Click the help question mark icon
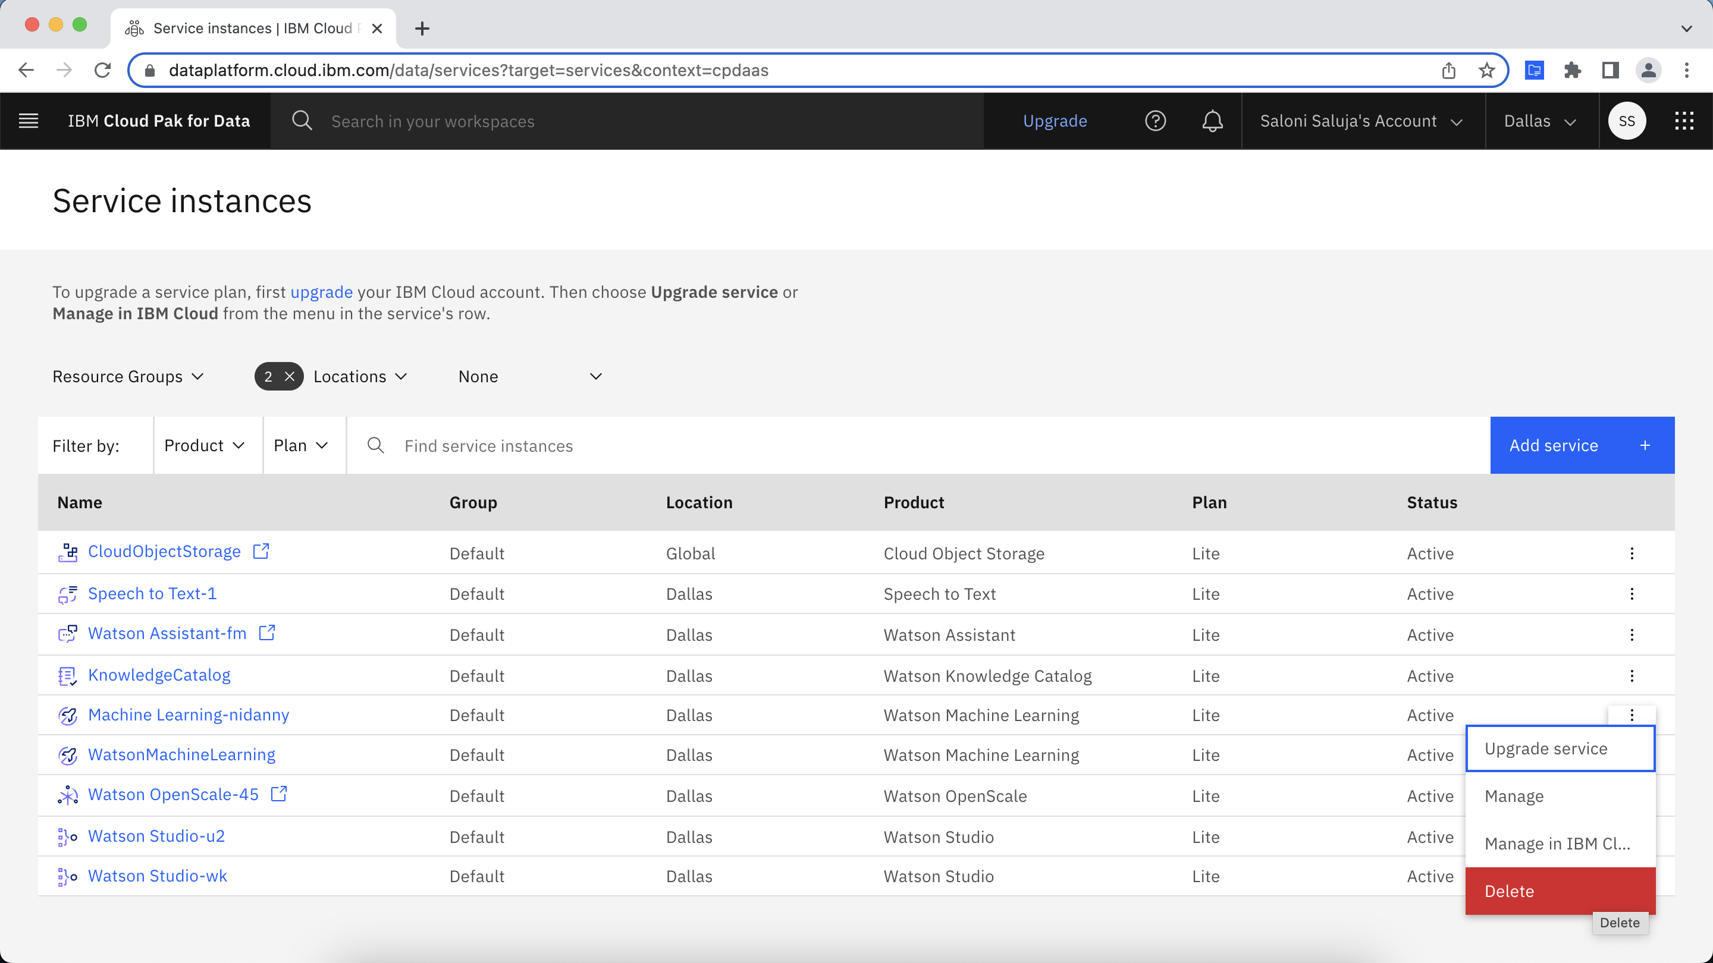Screen dimensions: 1713x963 pyautogui.click(x=1156, y=121)
